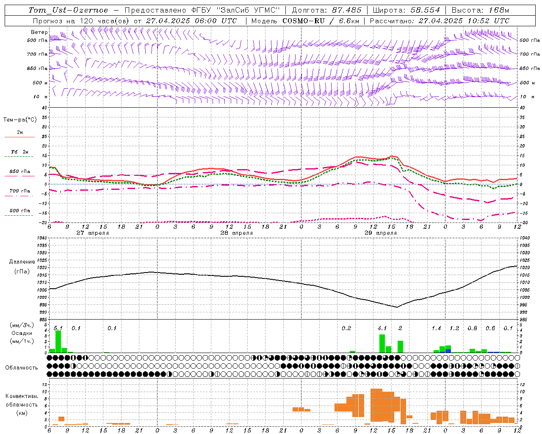Click the 4.1 precipitation total value
The width and height of the screenshot is (542, 434).
pos(382,328)
